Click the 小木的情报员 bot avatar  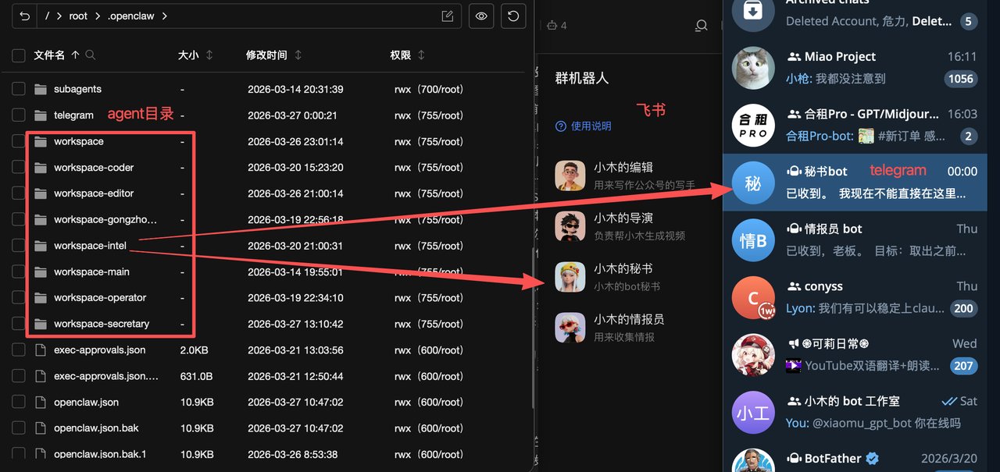tap(570, 328)
